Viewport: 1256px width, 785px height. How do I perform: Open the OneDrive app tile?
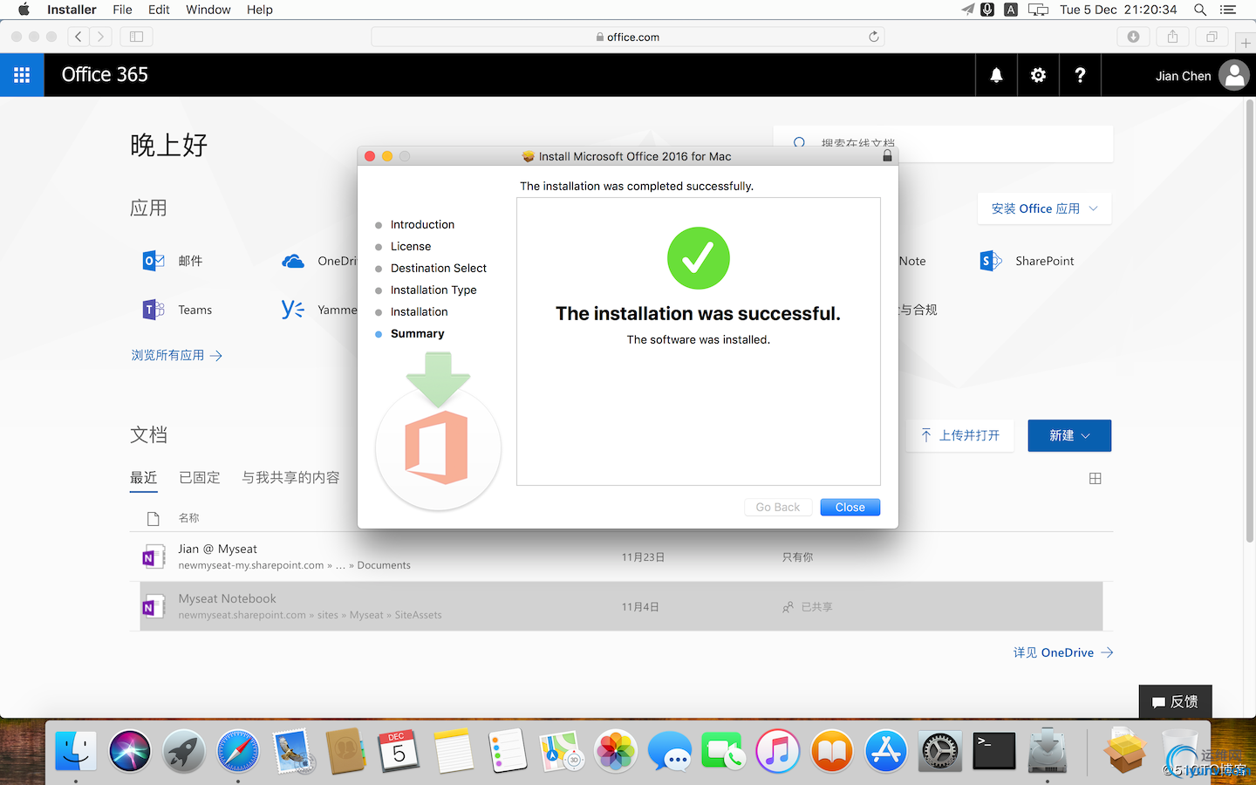click(x=319, y=261)
